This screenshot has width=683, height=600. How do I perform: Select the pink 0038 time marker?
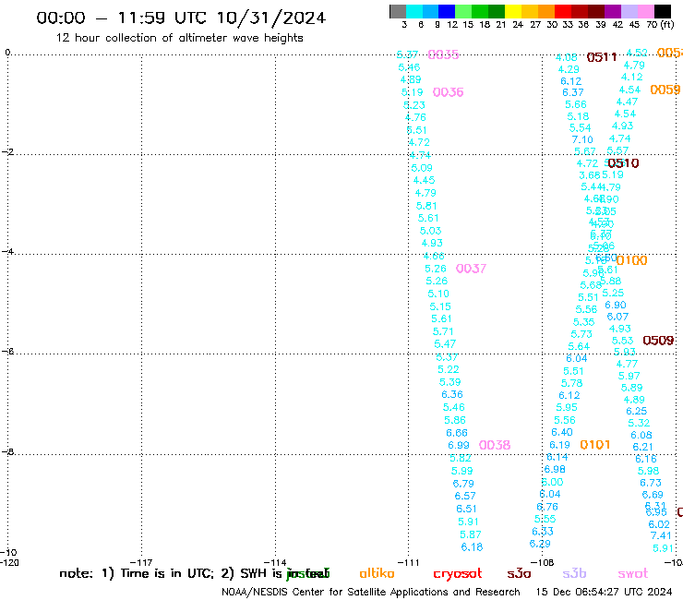tap(495, 445)
